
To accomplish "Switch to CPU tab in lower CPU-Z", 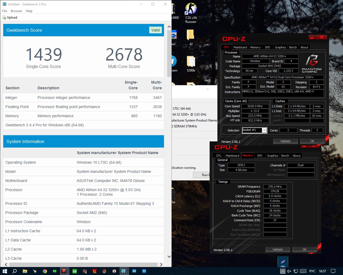I will [218, 156].
